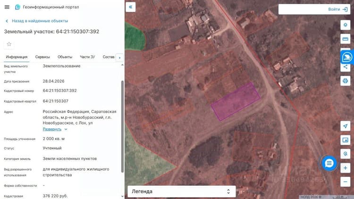Image resolution: width=354 pixels, height=199 pixels.
Task: Zoom out with the minus button
Action: 345,182
